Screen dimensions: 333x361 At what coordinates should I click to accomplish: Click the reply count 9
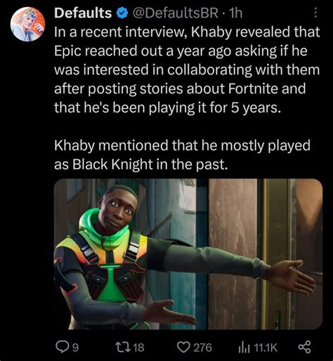[x=75, y=348]
